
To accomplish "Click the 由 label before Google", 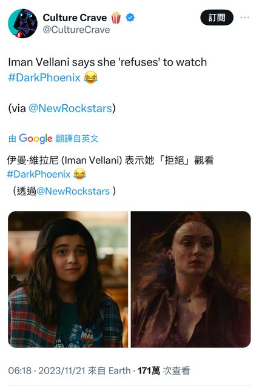I will coord(12,139).
